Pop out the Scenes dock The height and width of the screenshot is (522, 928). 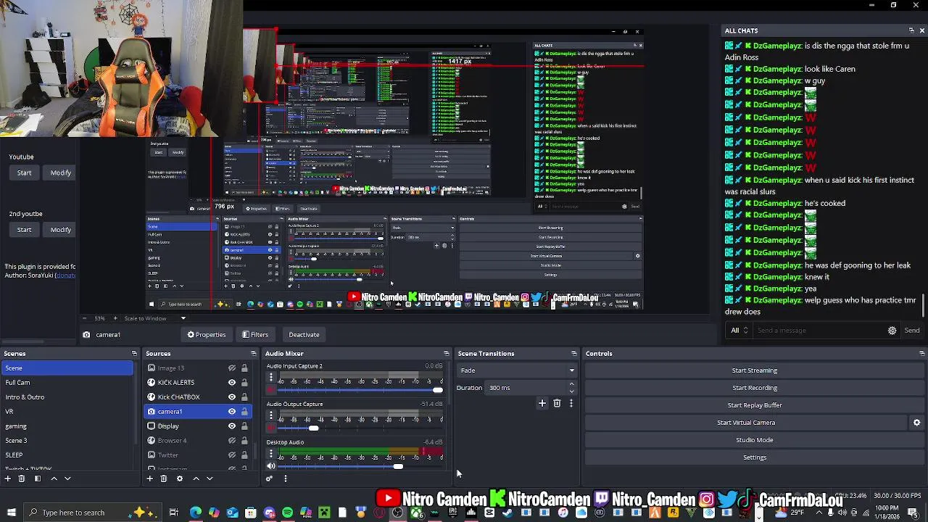[134, 354]
